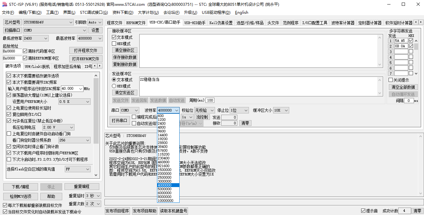Click 清空接收区 button
Image resolution: width=424 pixels, height=215 pixels.
tap(125, 50)
